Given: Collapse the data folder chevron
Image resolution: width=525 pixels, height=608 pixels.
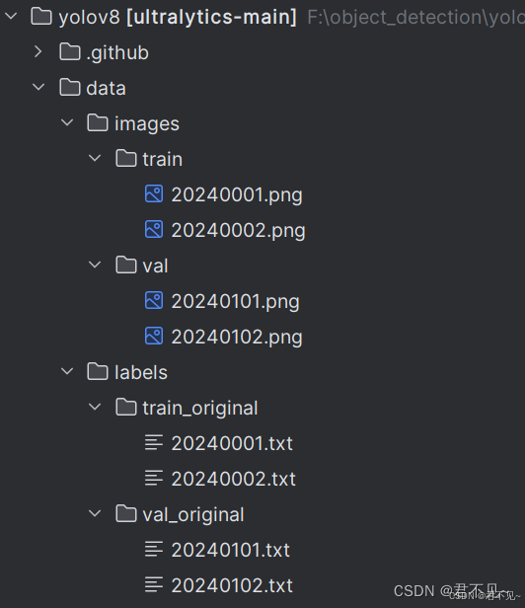Looking at the screenshot, I should 38,87.
